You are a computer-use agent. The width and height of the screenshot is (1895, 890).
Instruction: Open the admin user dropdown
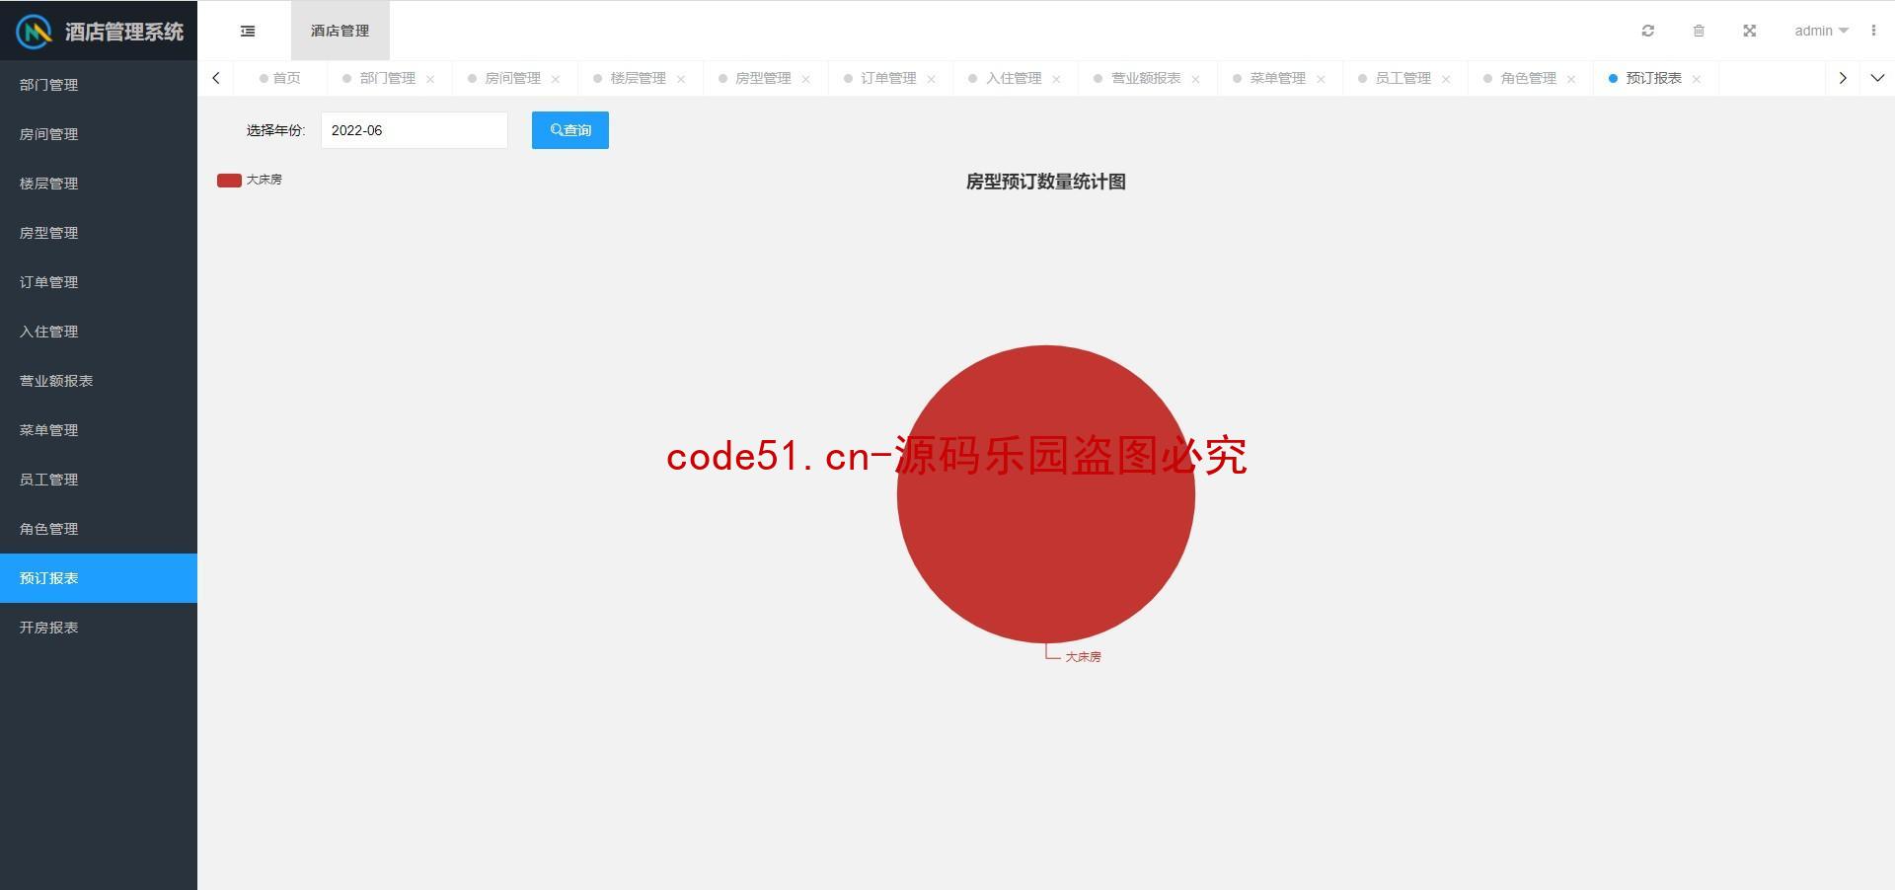[1821, 31]
